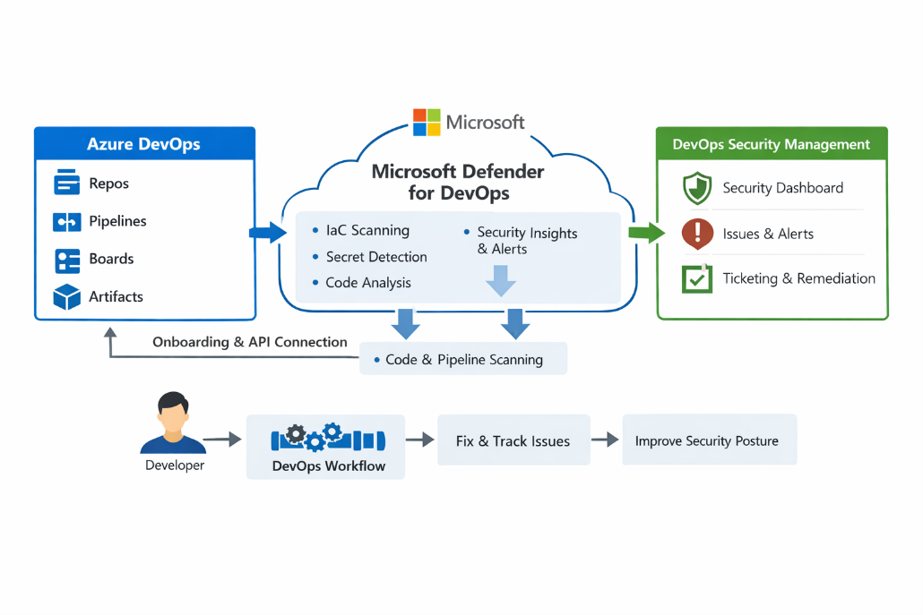This screenshot has height=615, width=923.
Task: Click the Microsoft wordmark text
Action: coord(485,123)
